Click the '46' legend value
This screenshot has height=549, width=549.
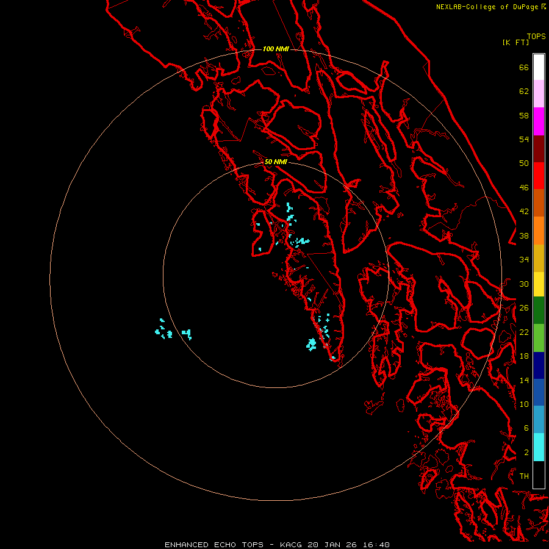click(524, 188)
